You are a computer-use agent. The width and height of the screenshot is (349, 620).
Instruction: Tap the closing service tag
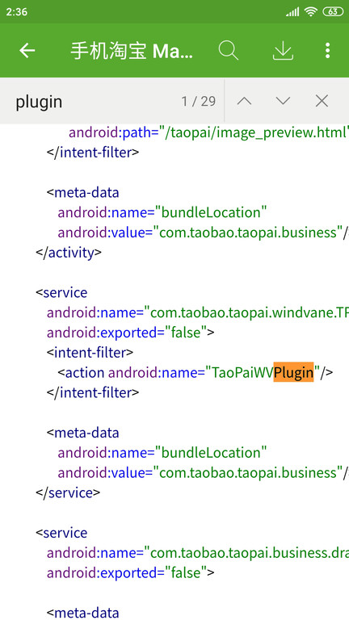click(68, 492)
